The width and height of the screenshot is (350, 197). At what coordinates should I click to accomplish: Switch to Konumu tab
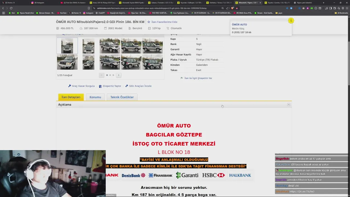point(95,97)
